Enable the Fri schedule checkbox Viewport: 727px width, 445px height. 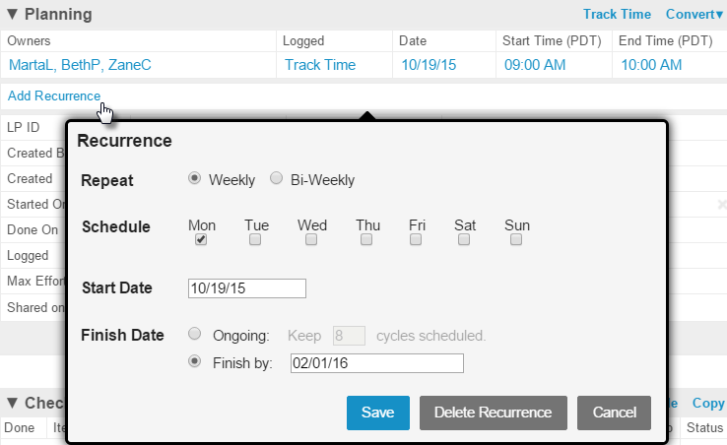pos(416,239)
